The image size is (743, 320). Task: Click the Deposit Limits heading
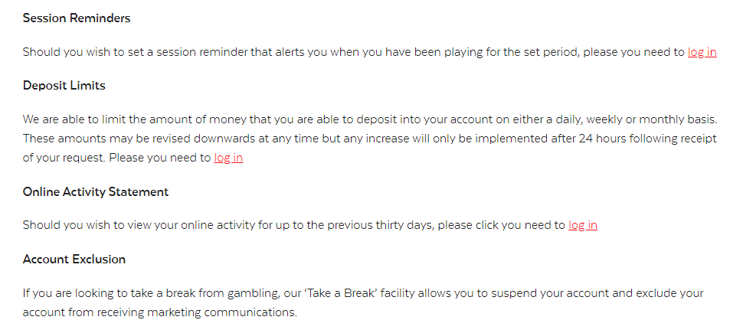64,86
